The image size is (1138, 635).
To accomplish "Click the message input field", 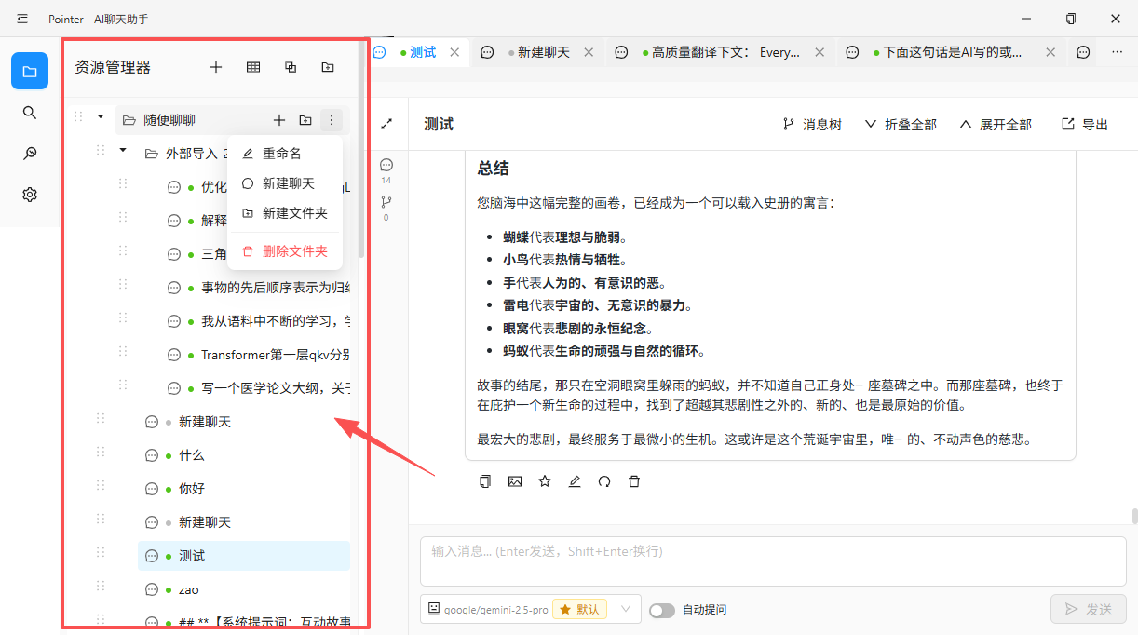I will (773, 561).
